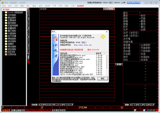Open the 工具 menu
160x113 pixels.
coord(73,6)
